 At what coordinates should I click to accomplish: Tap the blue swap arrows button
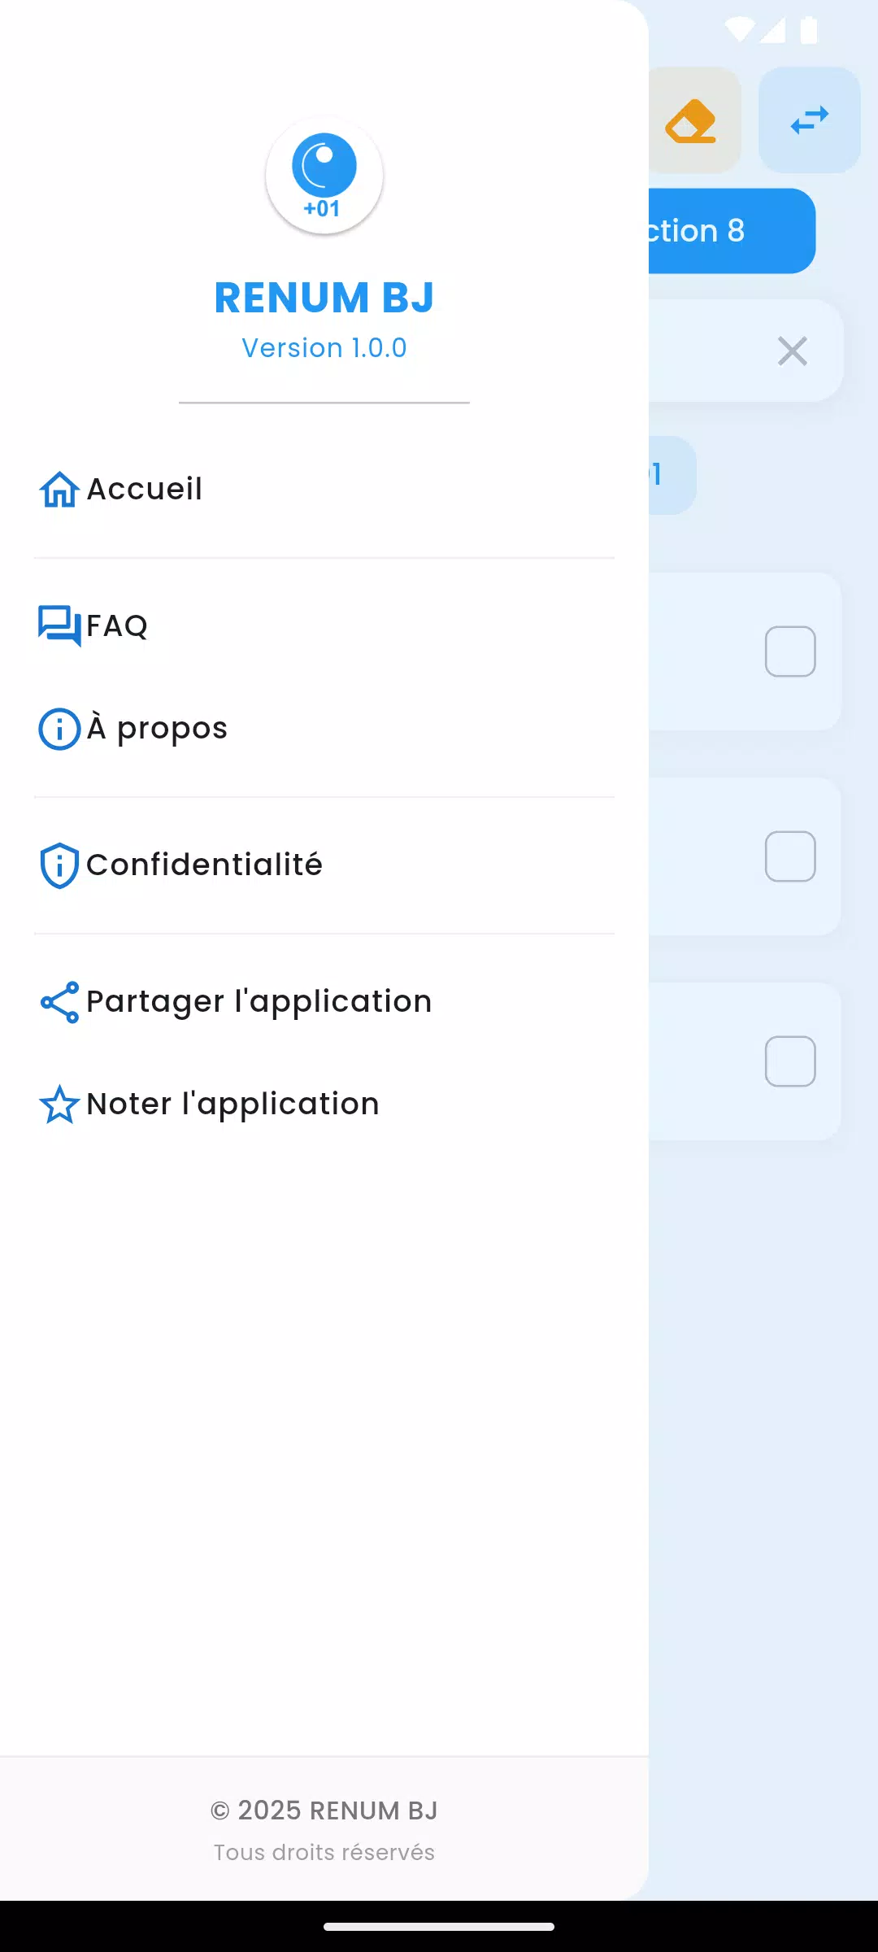(810, 120)
